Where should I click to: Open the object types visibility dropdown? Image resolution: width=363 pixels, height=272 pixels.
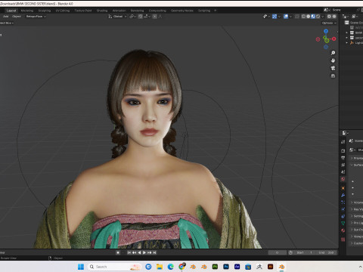point(266,17)
